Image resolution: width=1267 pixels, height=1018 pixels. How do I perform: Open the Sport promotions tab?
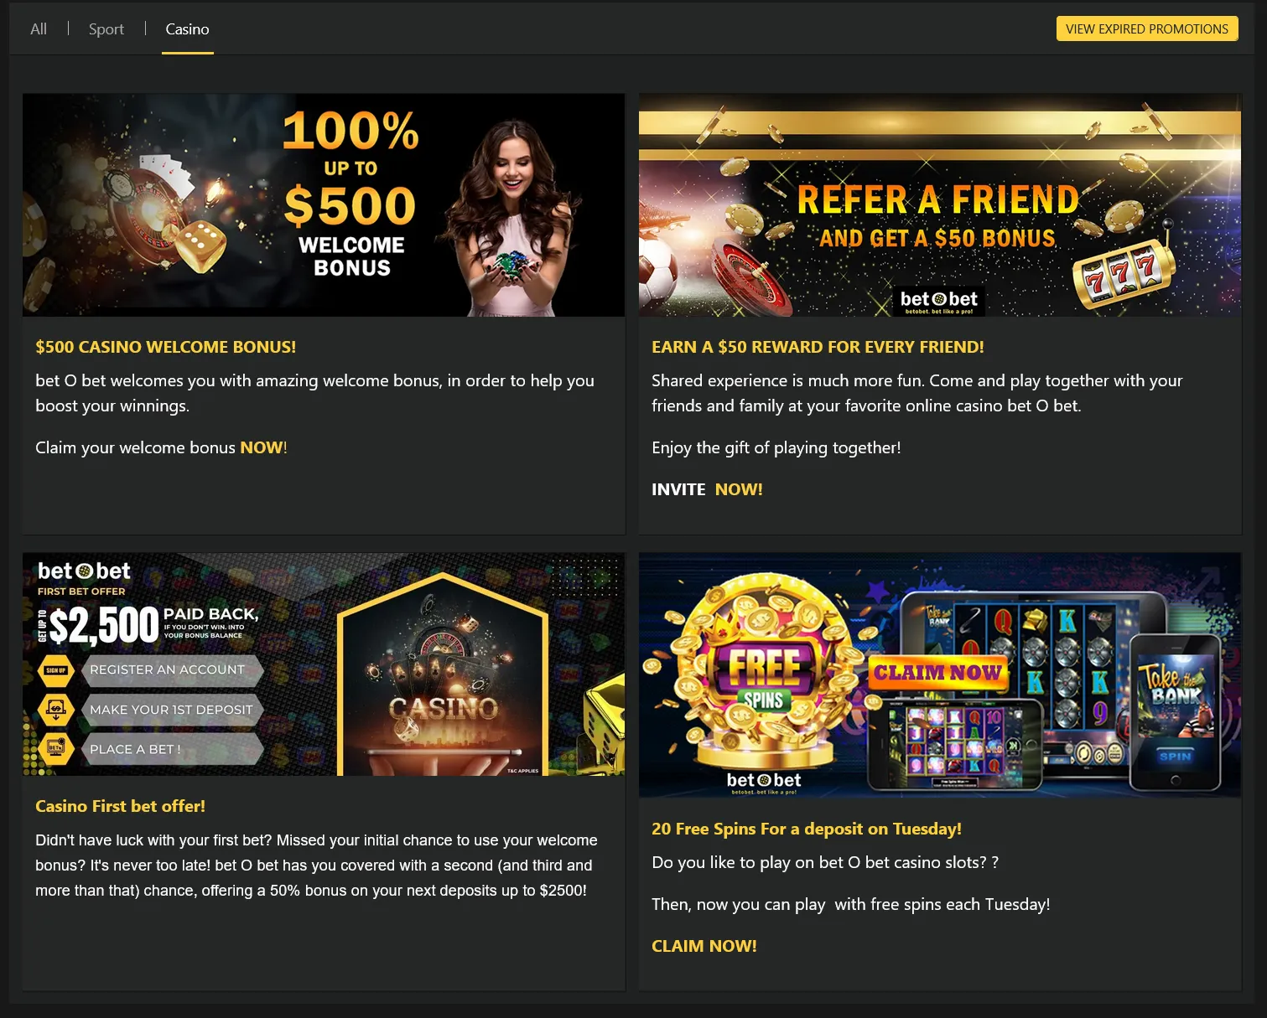106,28
